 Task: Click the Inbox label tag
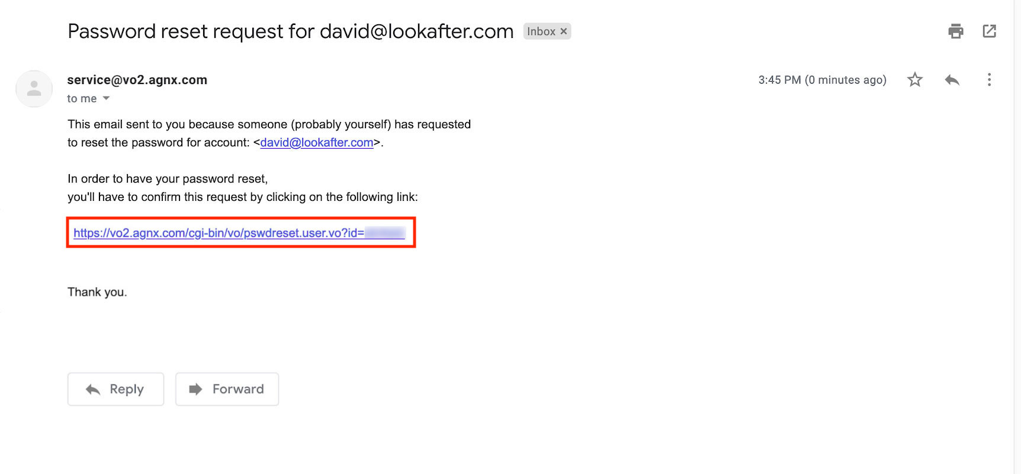pos(541,31)
